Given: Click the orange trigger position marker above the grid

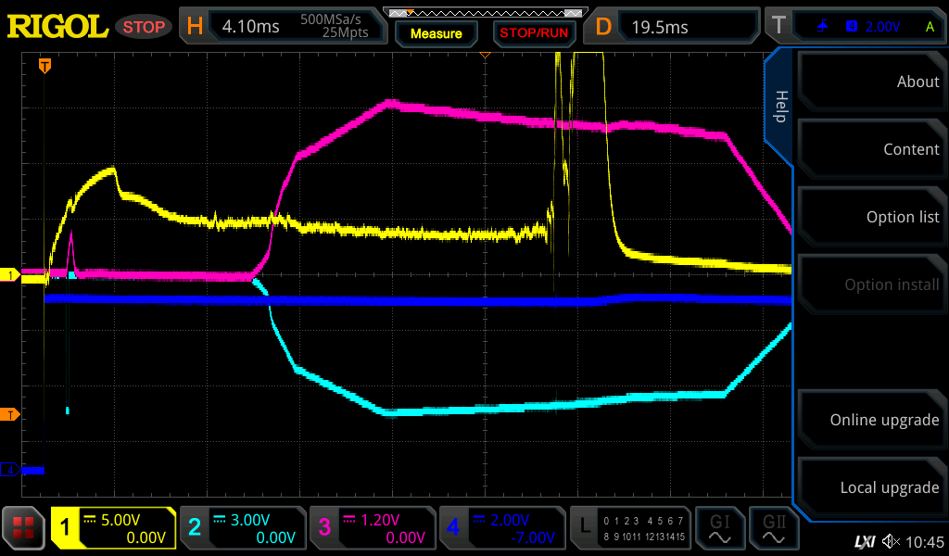Looking at the screenshot, I should (x=44, y=66).
